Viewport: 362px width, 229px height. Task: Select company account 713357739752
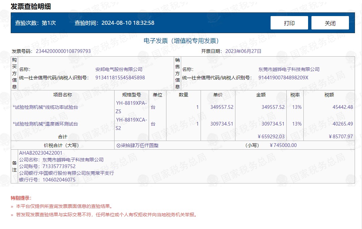[59, 166]
